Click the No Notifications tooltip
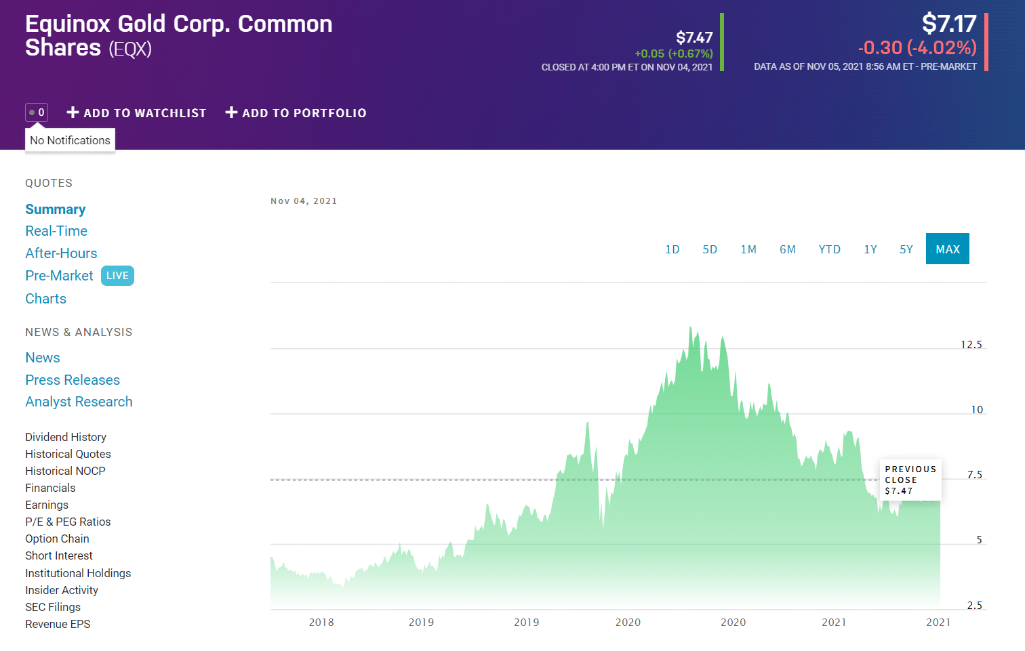 pos(70,140)
